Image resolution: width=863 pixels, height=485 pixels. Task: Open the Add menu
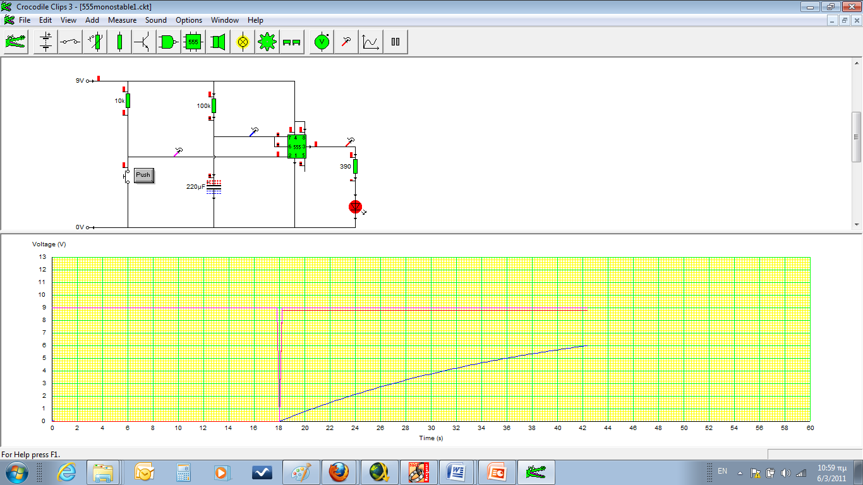pyautogui.click(x=92, y=20)
